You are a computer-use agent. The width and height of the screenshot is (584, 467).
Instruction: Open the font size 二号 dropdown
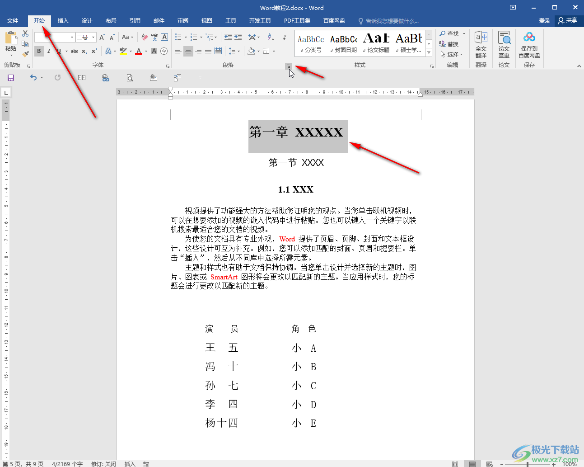[x=93, y=37]
